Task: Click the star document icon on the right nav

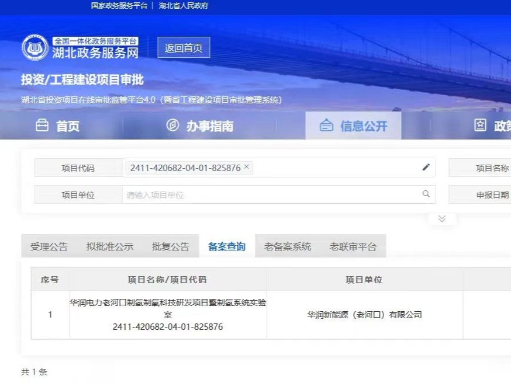Action: click(480, 125)
